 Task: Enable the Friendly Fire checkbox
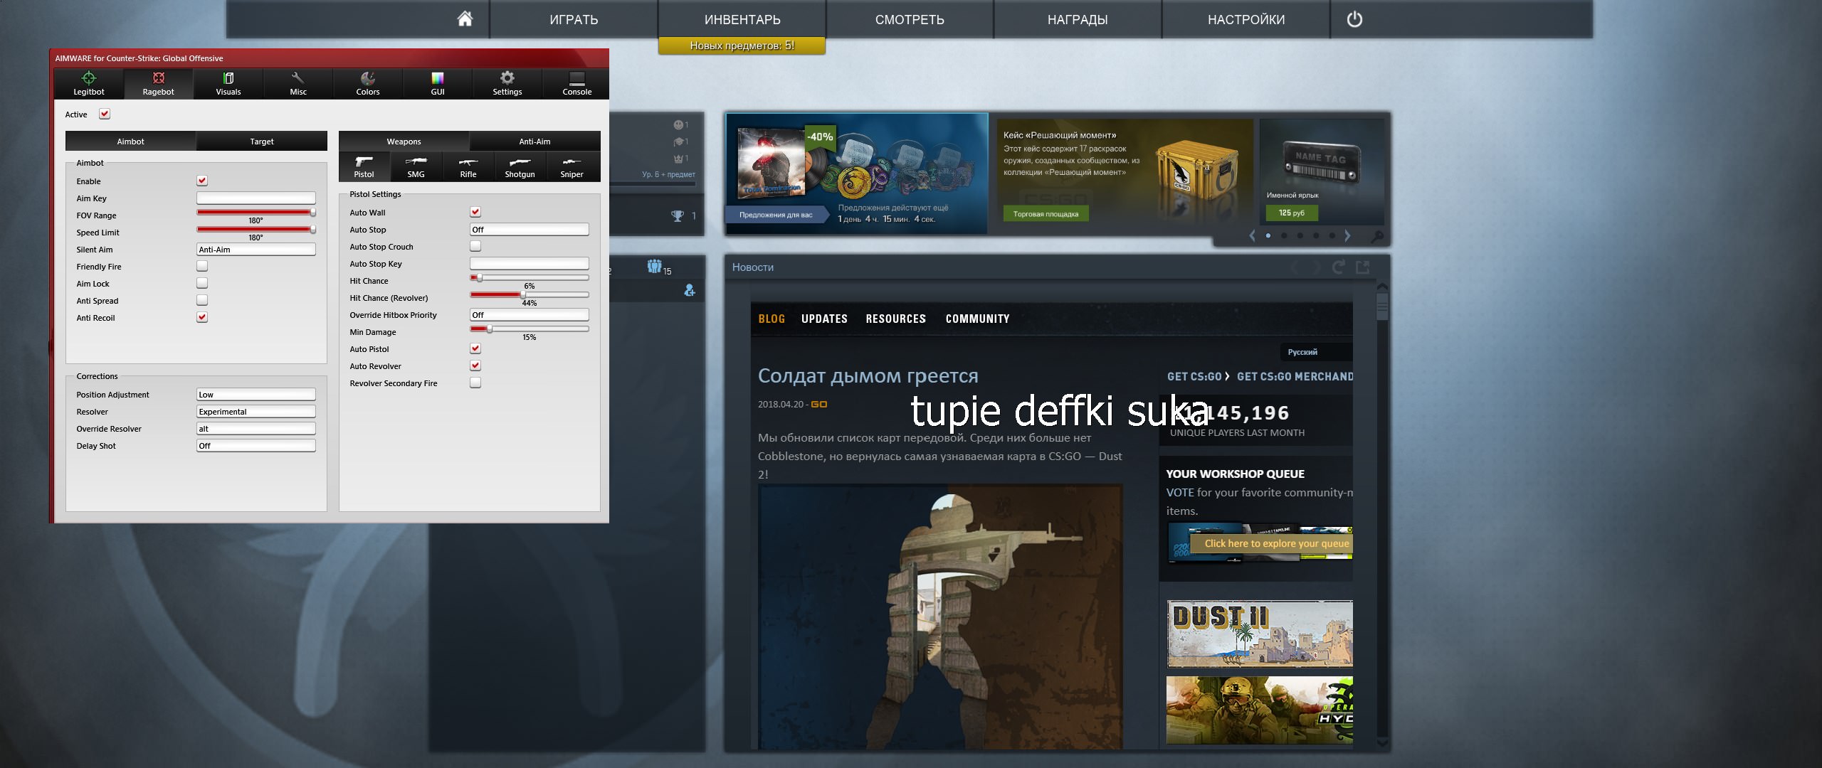tap(202, 266)
